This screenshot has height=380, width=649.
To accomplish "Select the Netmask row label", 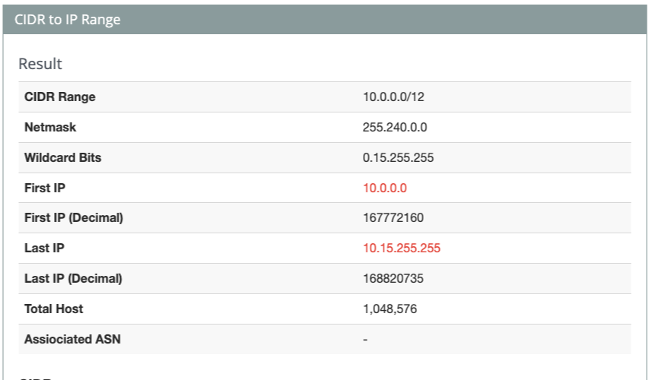I will 50,128.
